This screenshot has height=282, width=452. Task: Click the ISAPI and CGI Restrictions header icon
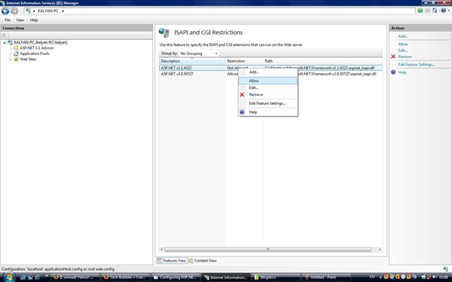pyautogui.click(x=164, y=32)
